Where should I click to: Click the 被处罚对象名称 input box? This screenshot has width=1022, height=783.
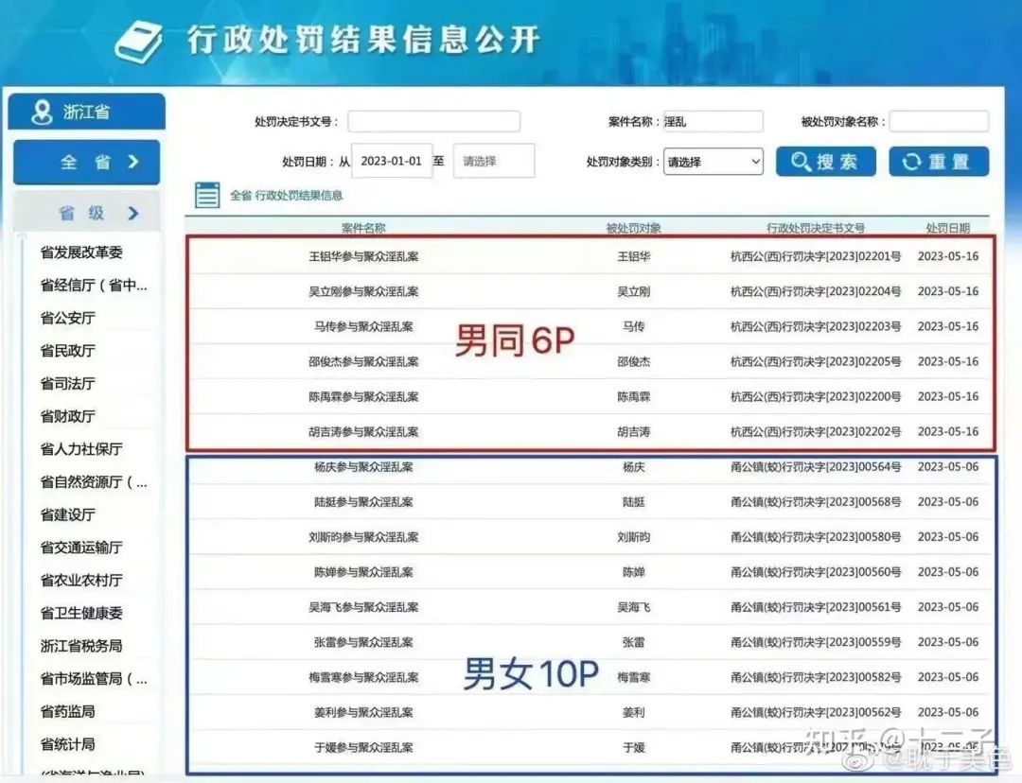click(x=939, y=121)
